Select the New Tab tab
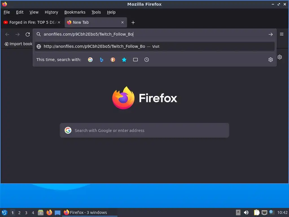 pos(96,22)
